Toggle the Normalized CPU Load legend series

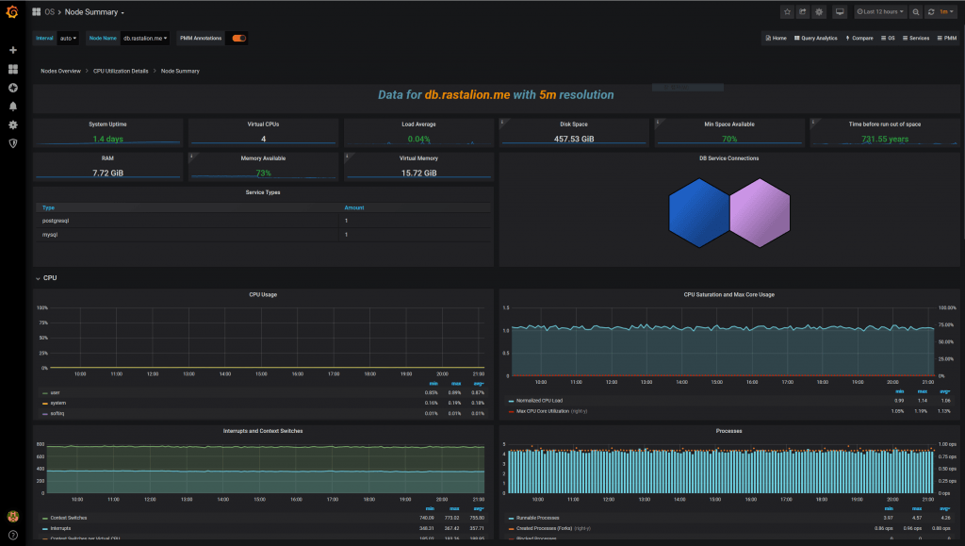point(541,401)
